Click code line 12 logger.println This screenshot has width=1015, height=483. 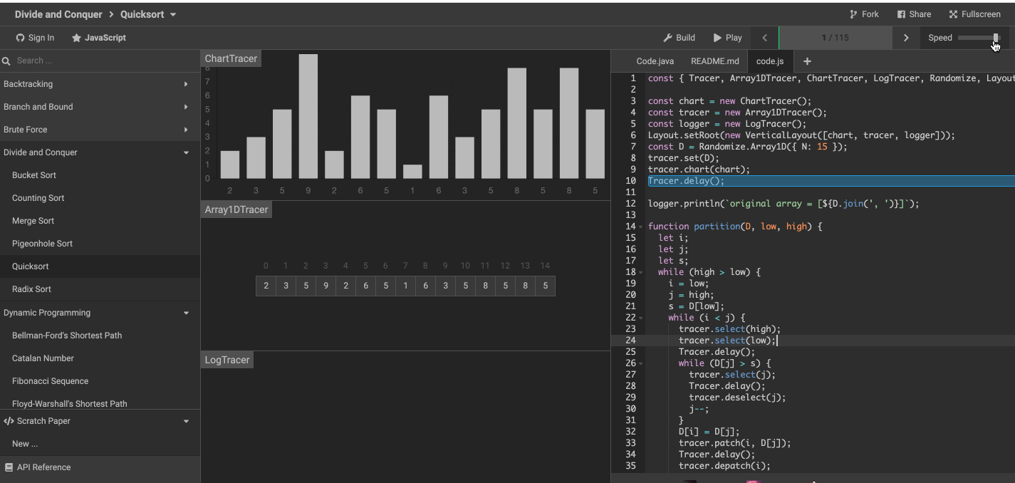(x=784, y=204)
